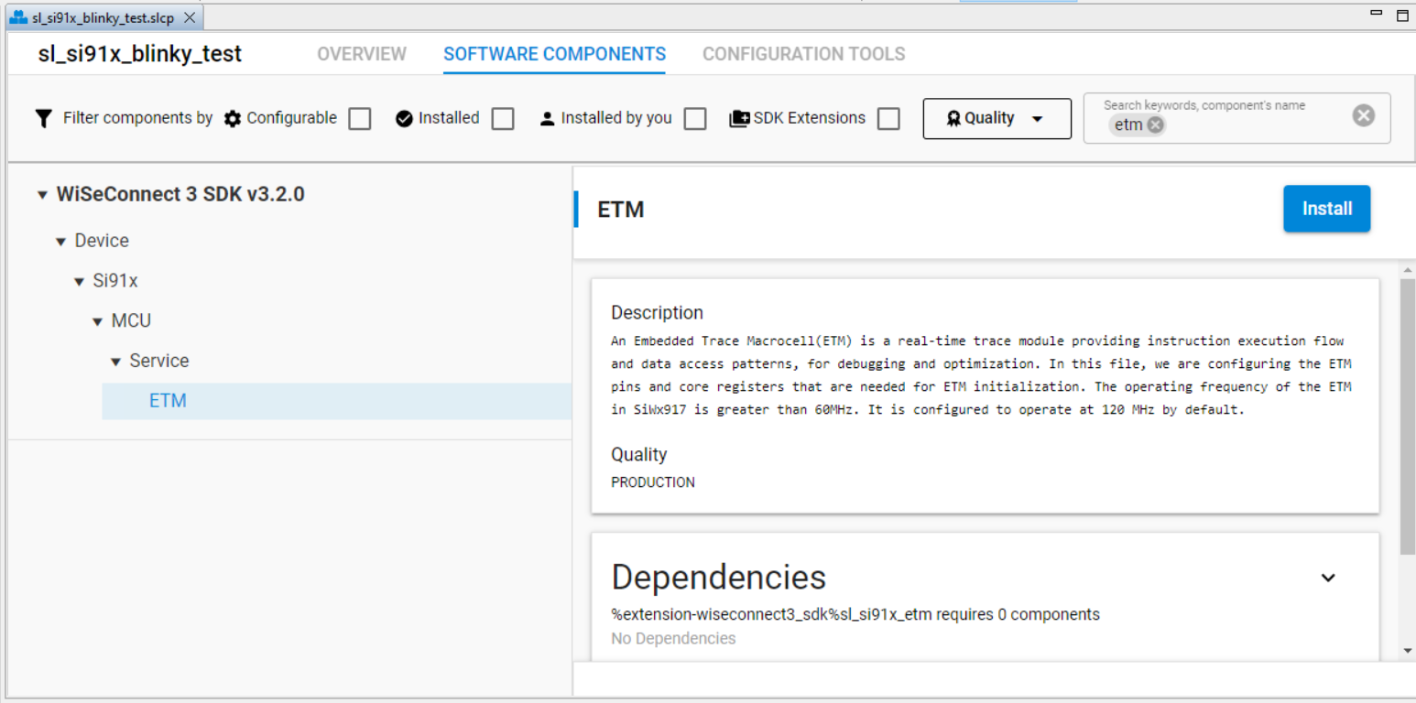Select ETM under the Service tree node

pyautogui.click(x=168, y=401)
